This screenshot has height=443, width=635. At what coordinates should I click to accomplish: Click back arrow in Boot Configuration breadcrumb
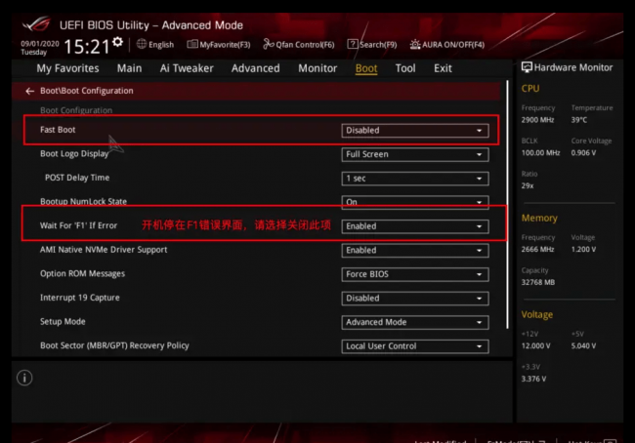(29, 91)
